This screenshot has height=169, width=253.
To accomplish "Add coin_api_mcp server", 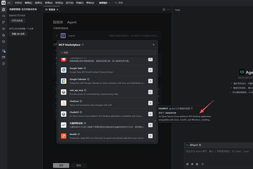I will (150, 92).
